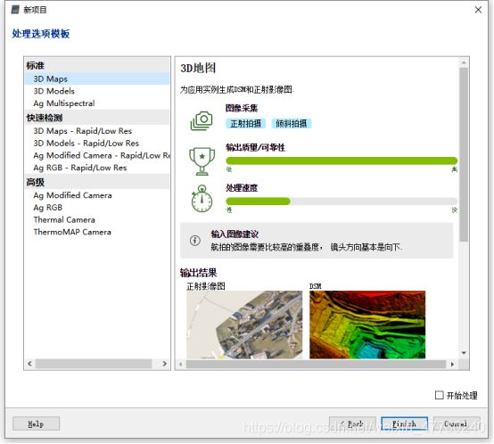
Task: Click the 快速检测 category header
Action: (97, 118)
